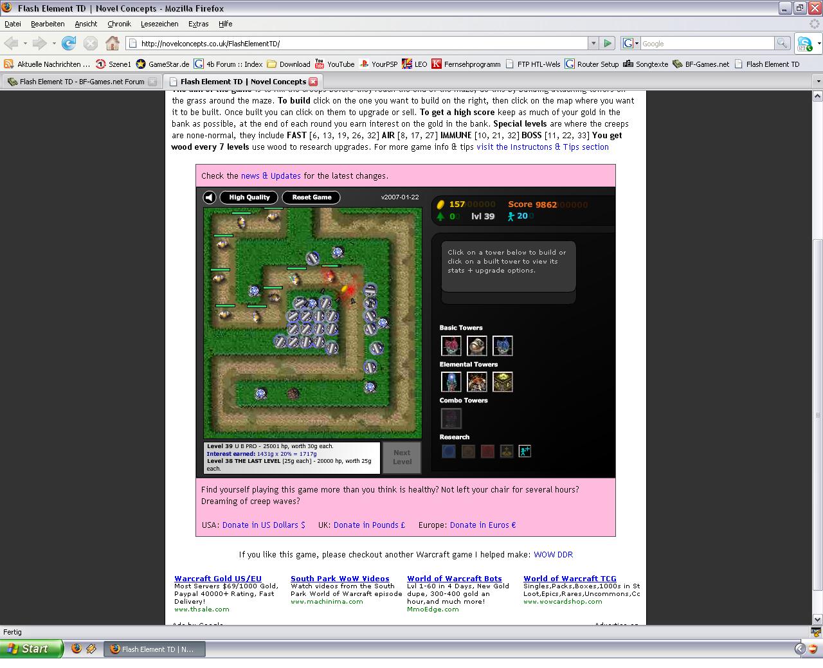Select the Cannon basic tower icon

477,346
